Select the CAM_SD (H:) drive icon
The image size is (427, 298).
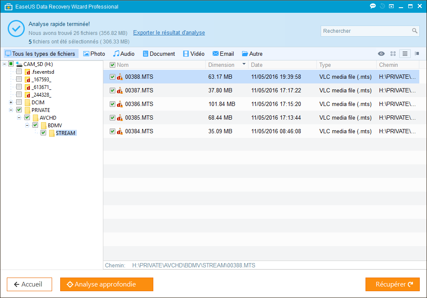tap(19, 64)
